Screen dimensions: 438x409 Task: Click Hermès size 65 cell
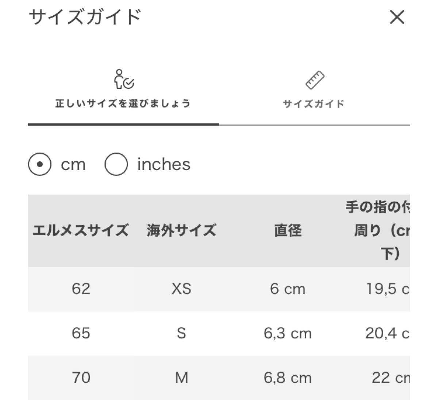pyautogui.click(x=81, y=333)
